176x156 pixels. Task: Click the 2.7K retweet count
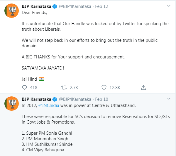(73, 87)
